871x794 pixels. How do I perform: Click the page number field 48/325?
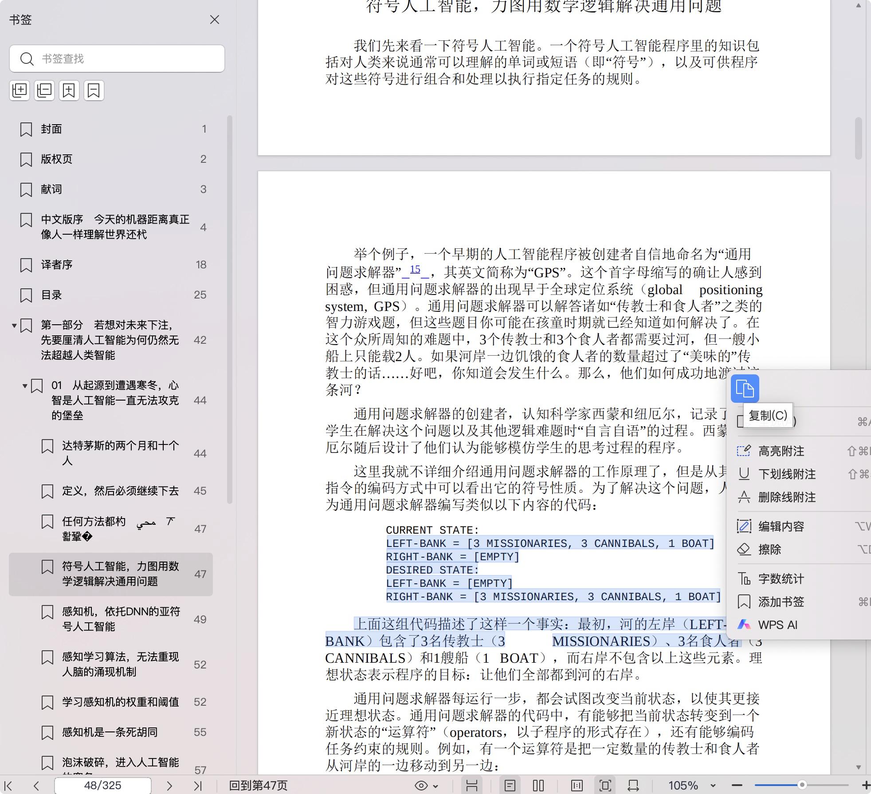(102, 786)
